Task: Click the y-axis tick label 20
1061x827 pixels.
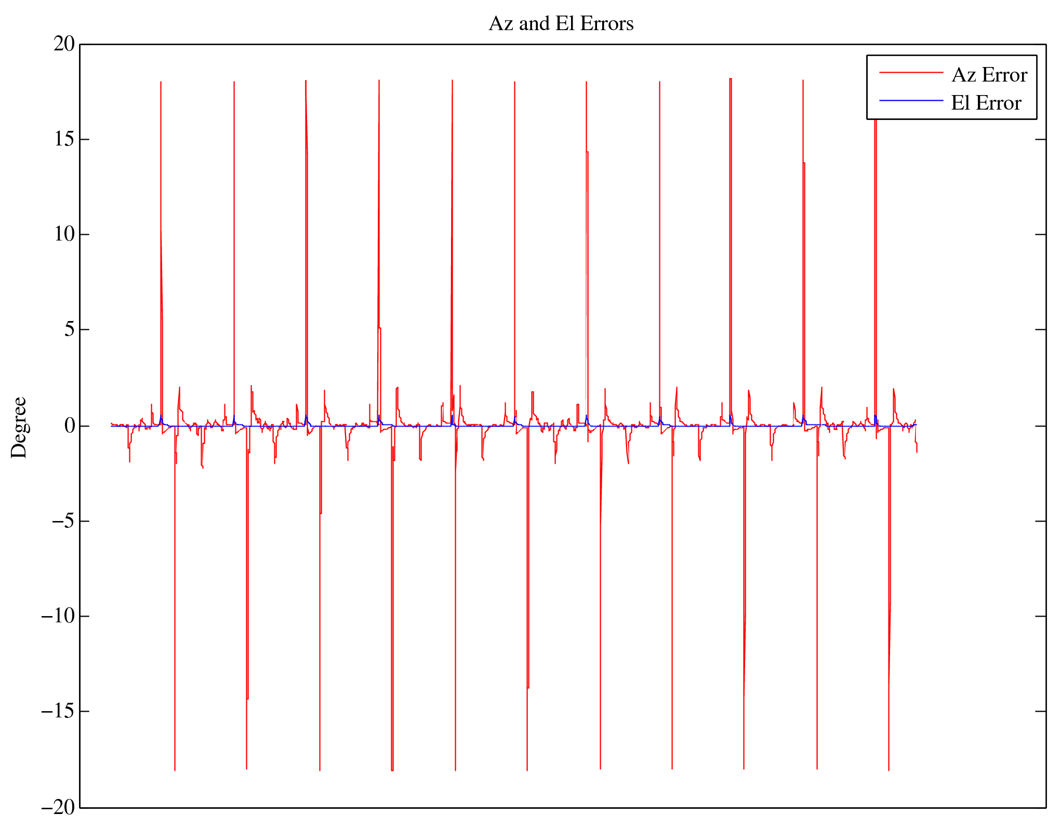Action: pos(64,44)
